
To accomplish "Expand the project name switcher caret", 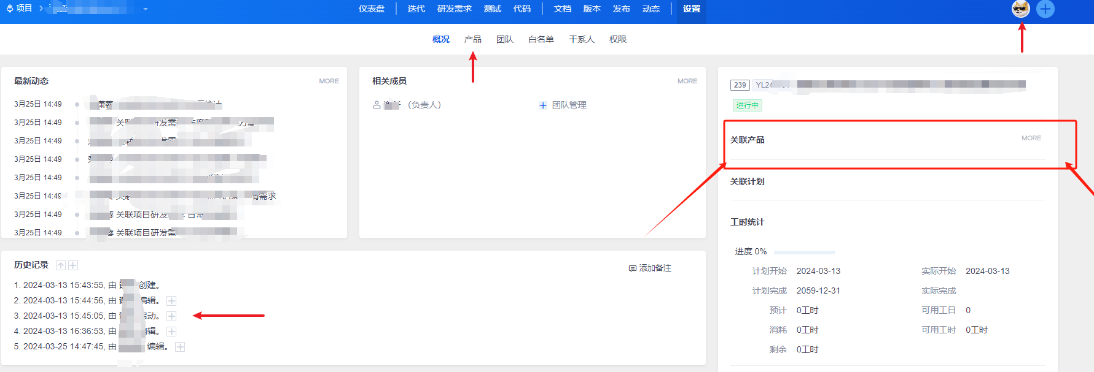I will [146, 9].
